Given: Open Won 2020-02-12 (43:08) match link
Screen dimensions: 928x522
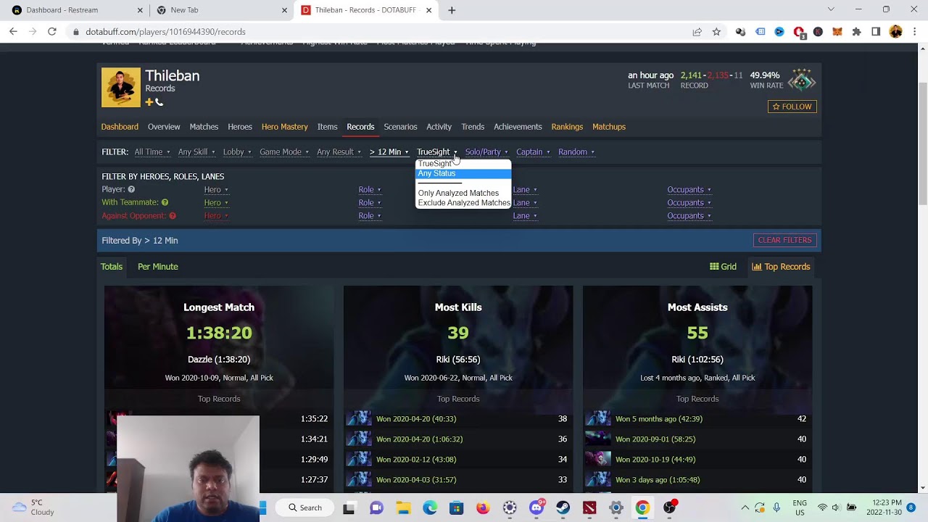Looking at the screenshot, I should click(x=416, y=460).
